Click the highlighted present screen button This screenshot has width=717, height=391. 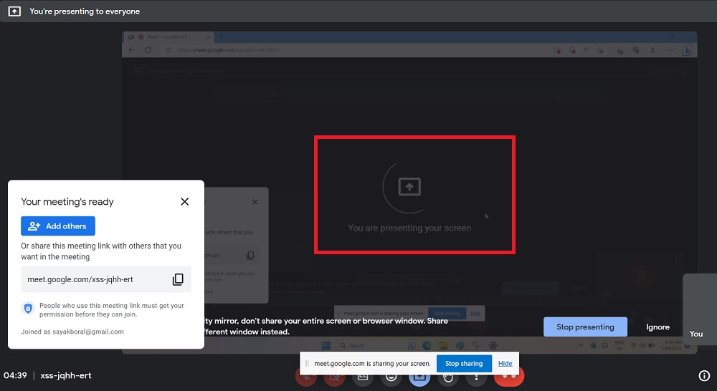(419, 379)
